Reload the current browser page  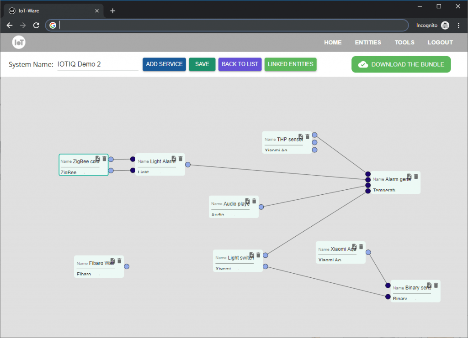coord(36,26)
